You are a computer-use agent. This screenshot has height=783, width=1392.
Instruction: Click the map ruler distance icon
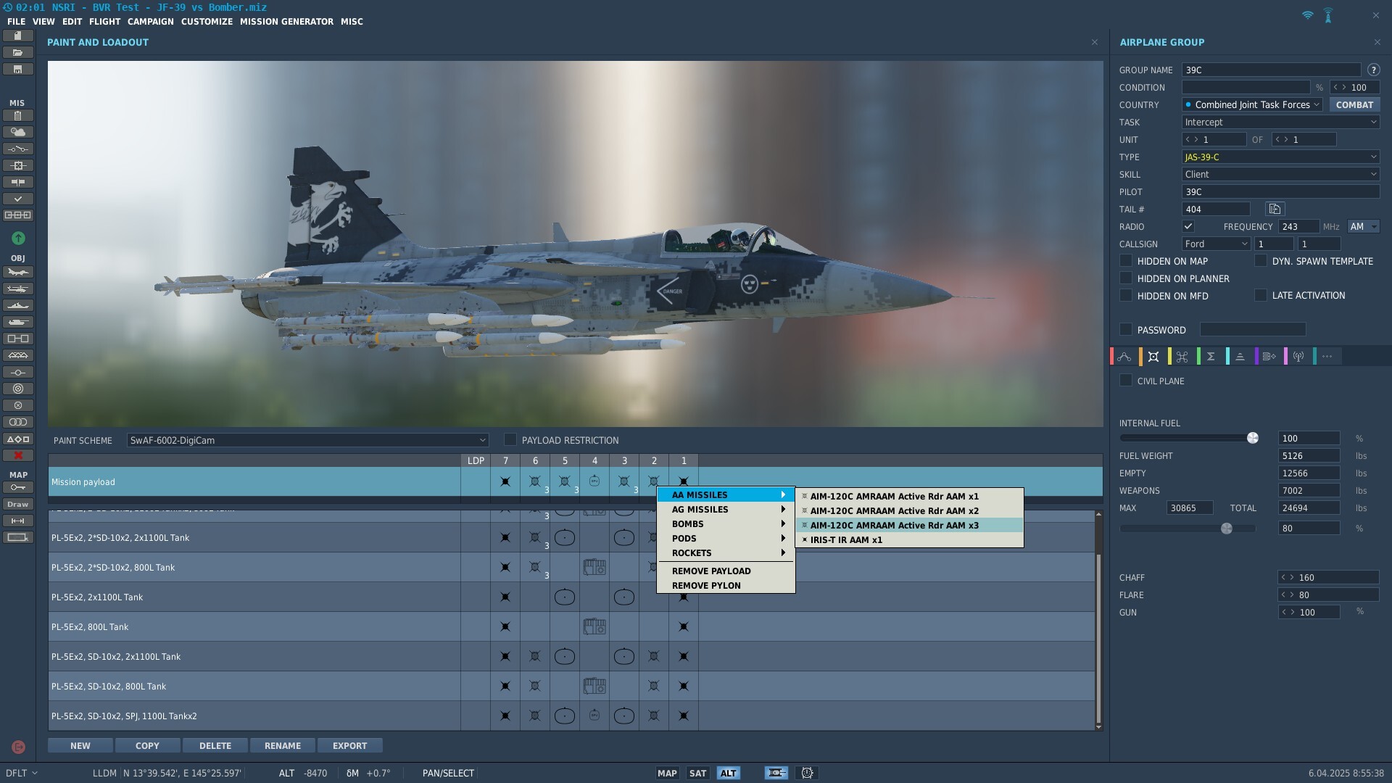click(x=18, y=521)
